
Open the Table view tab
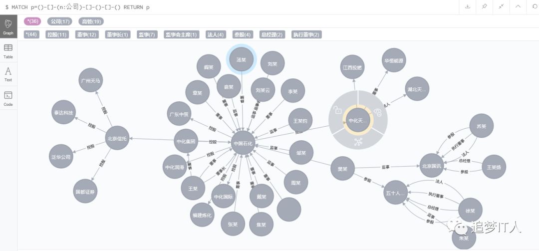(x=8, y=51)
